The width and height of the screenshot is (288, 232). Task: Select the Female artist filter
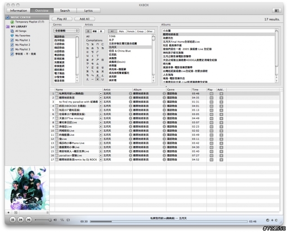pos(131,31)
